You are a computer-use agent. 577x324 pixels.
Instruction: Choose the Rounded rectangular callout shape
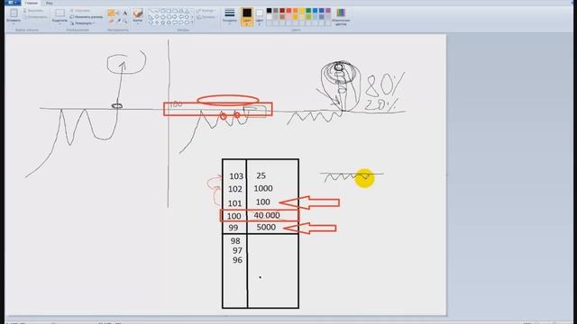[x=175, y=22]
